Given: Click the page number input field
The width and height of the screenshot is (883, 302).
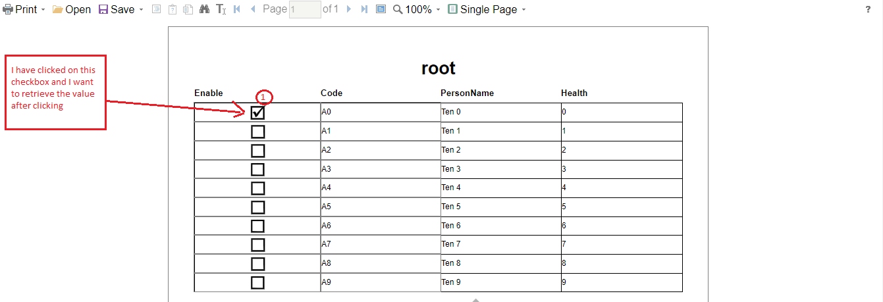Looking at the screenshot, I should point(305,9).
